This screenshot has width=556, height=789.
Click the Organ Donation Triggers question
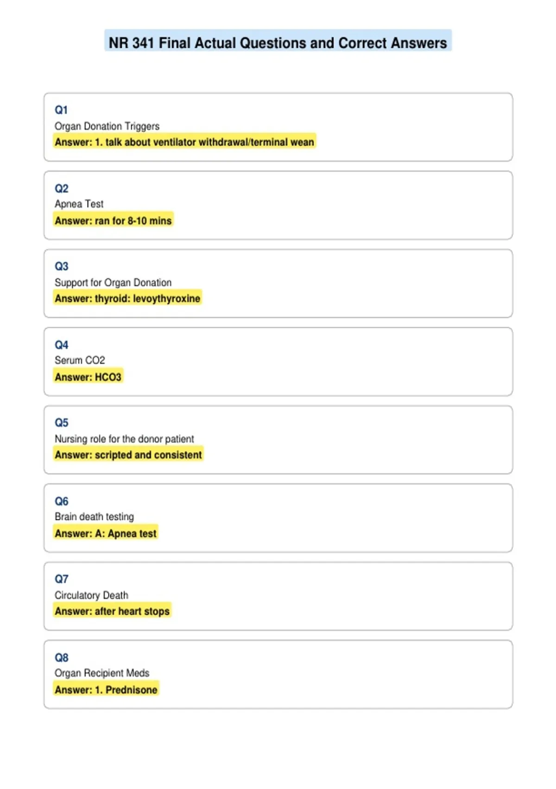tap(107, 126)
